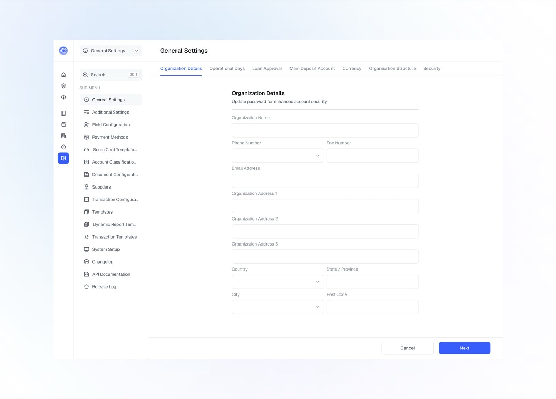
Task: Click the System Setup monitor icon
Action: [x=87, y=249]
